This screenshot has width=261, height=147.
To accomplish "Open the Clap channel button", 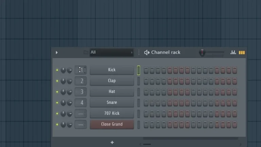I will [112, 81].
